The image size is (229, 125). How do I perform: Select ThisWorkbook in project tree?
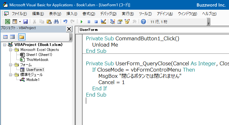point(37,60)
